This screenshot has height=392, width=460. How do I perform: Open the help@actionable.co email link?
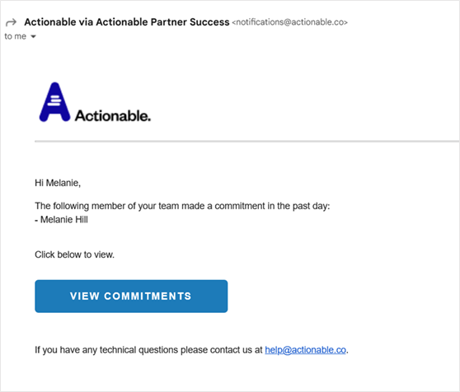click(x=305, y=350)
